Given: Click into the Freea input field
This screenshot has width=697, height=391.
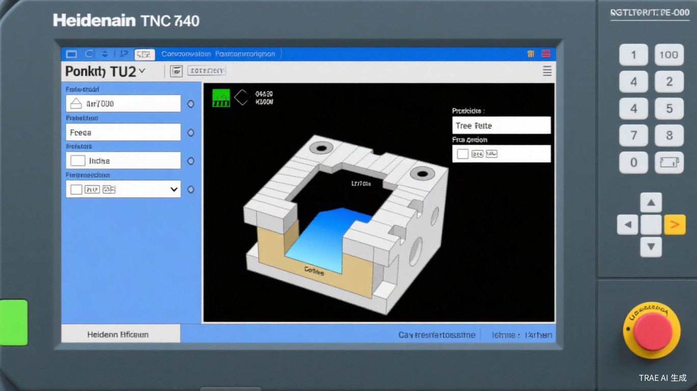Looking at the screenshot, I should 123,132.
